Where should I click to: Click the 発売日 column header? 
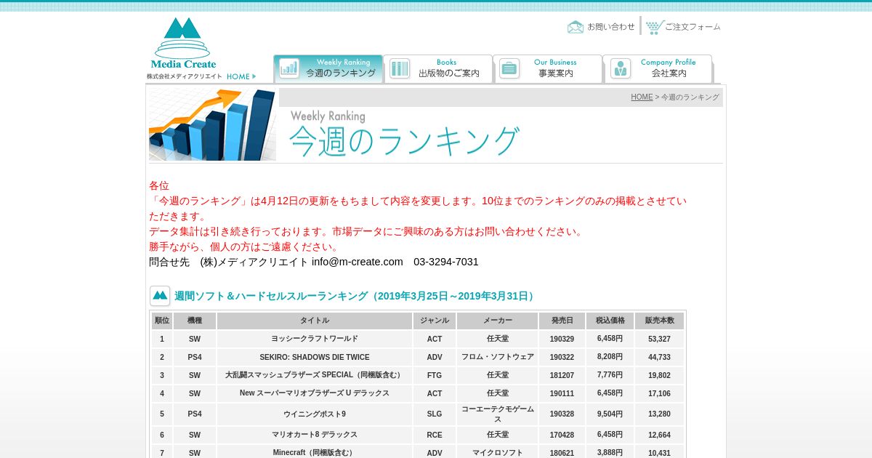(562, 321)
